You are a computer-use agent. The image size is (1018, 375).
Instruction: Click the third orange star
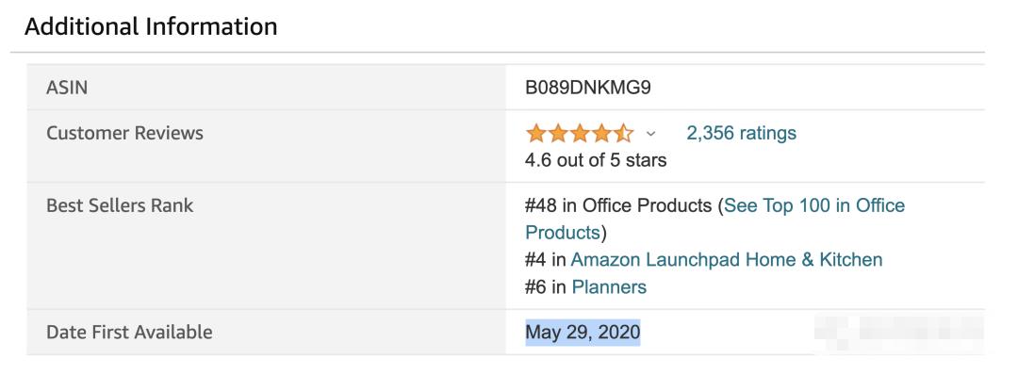(x=580, y=133)
